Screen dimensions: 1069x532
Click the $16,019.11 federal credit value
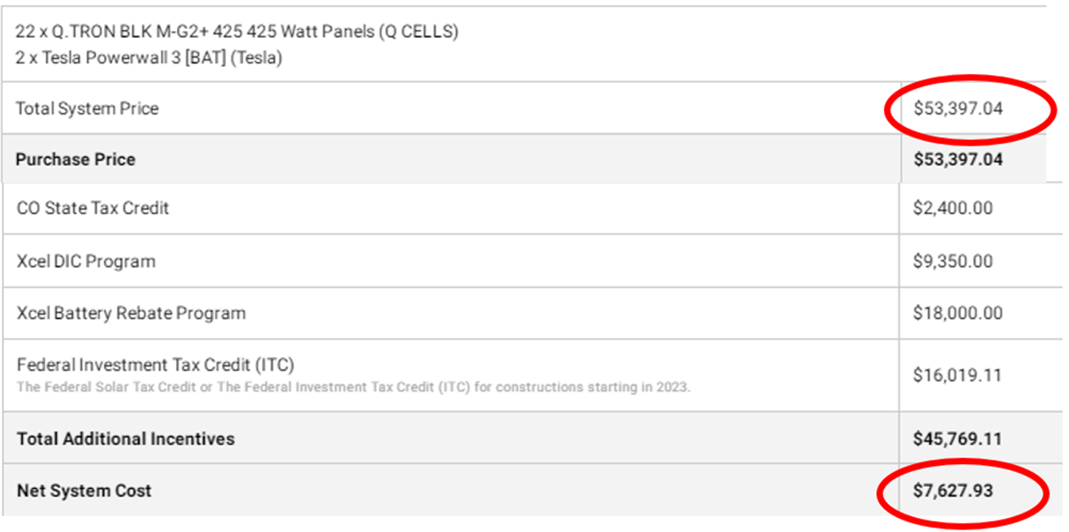tap(957, 375)
